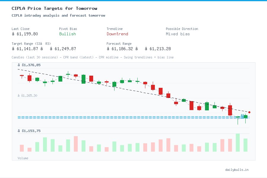Click the price label 1,265.30 on the axis
The width and height of the screenshot is (267, 178).
pos(28,96)
